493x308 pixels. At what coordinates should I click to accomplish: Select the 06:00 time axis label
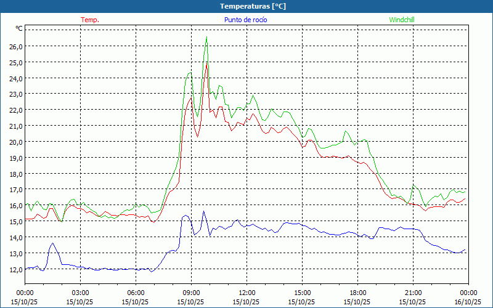tap(136, 293)
